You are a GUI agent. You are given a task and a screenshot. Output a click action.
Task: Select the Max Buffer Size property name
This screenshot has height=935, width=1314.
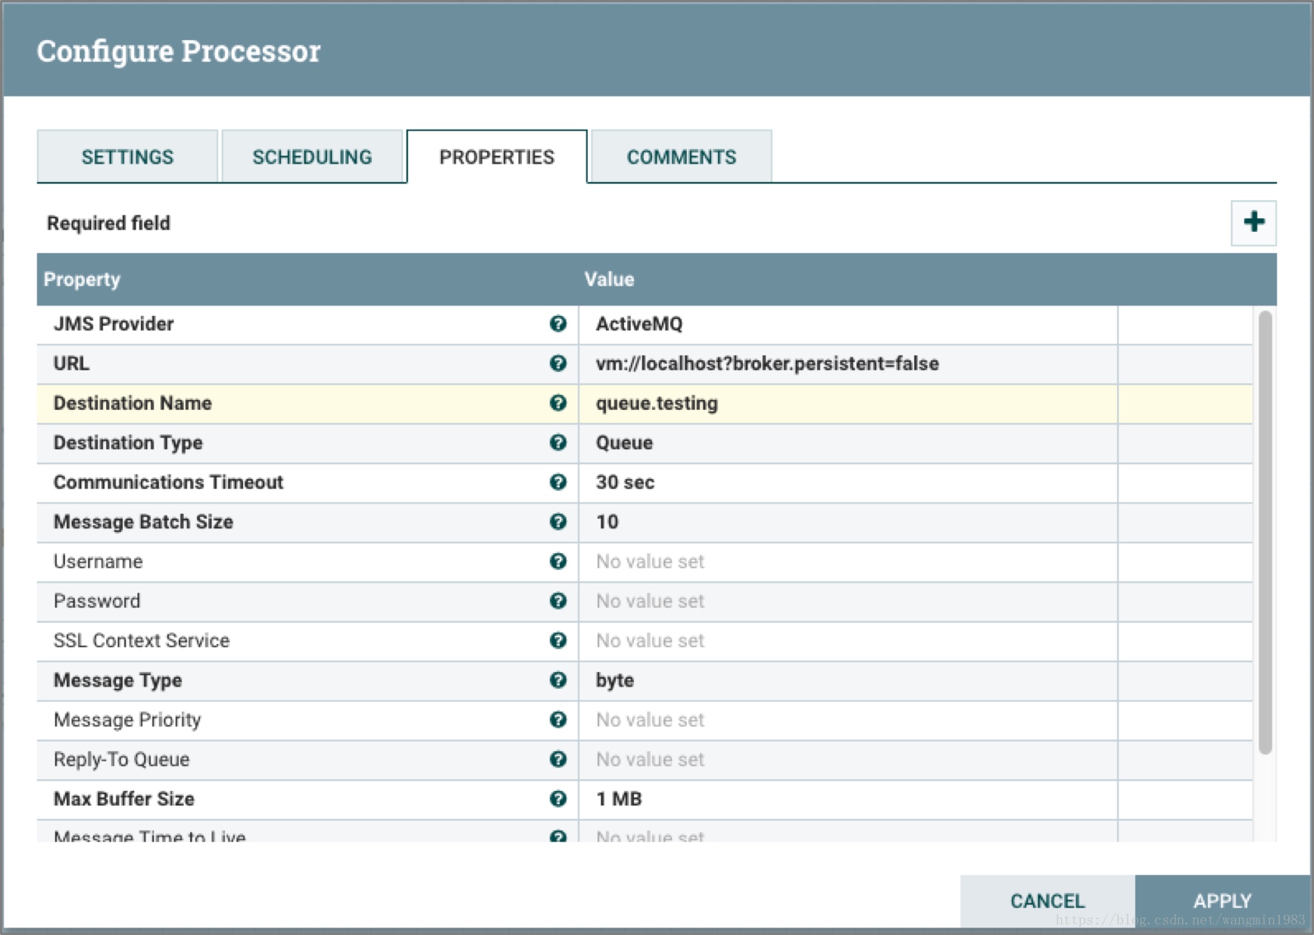124,799
